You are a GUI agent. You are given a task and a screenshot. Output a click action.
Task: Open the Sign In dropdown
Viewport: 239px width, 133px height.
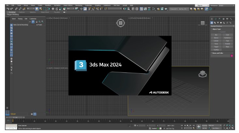click(x=202, y=6)
